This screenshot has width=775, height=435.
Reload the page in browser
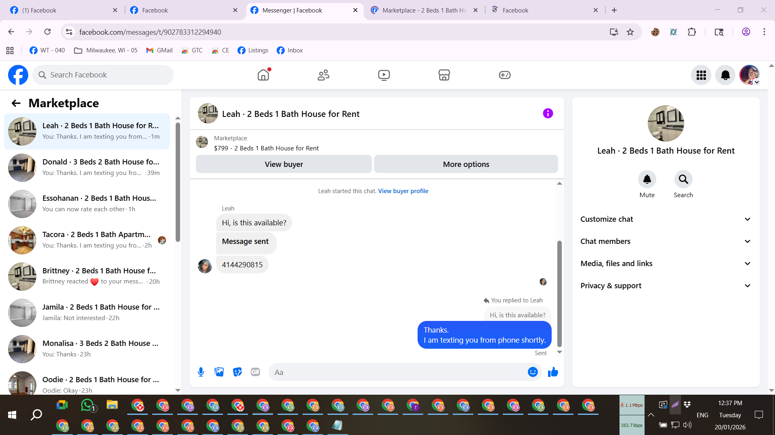tap(47, 32)
